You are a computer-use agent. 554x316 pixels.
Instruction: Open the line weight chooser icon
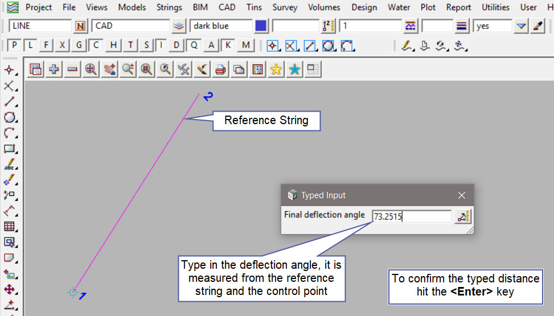click(461, 26)
